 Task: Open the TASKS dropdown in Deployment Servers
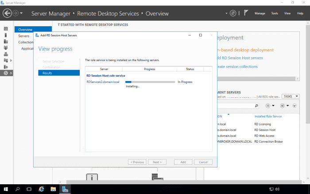[x=291, y=96]
